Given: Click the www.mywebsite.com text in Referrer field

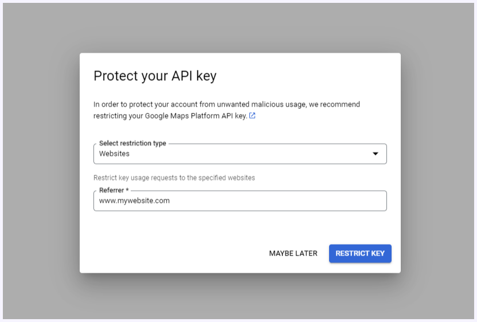Looking at the screenshot, I should coord(135,201).
